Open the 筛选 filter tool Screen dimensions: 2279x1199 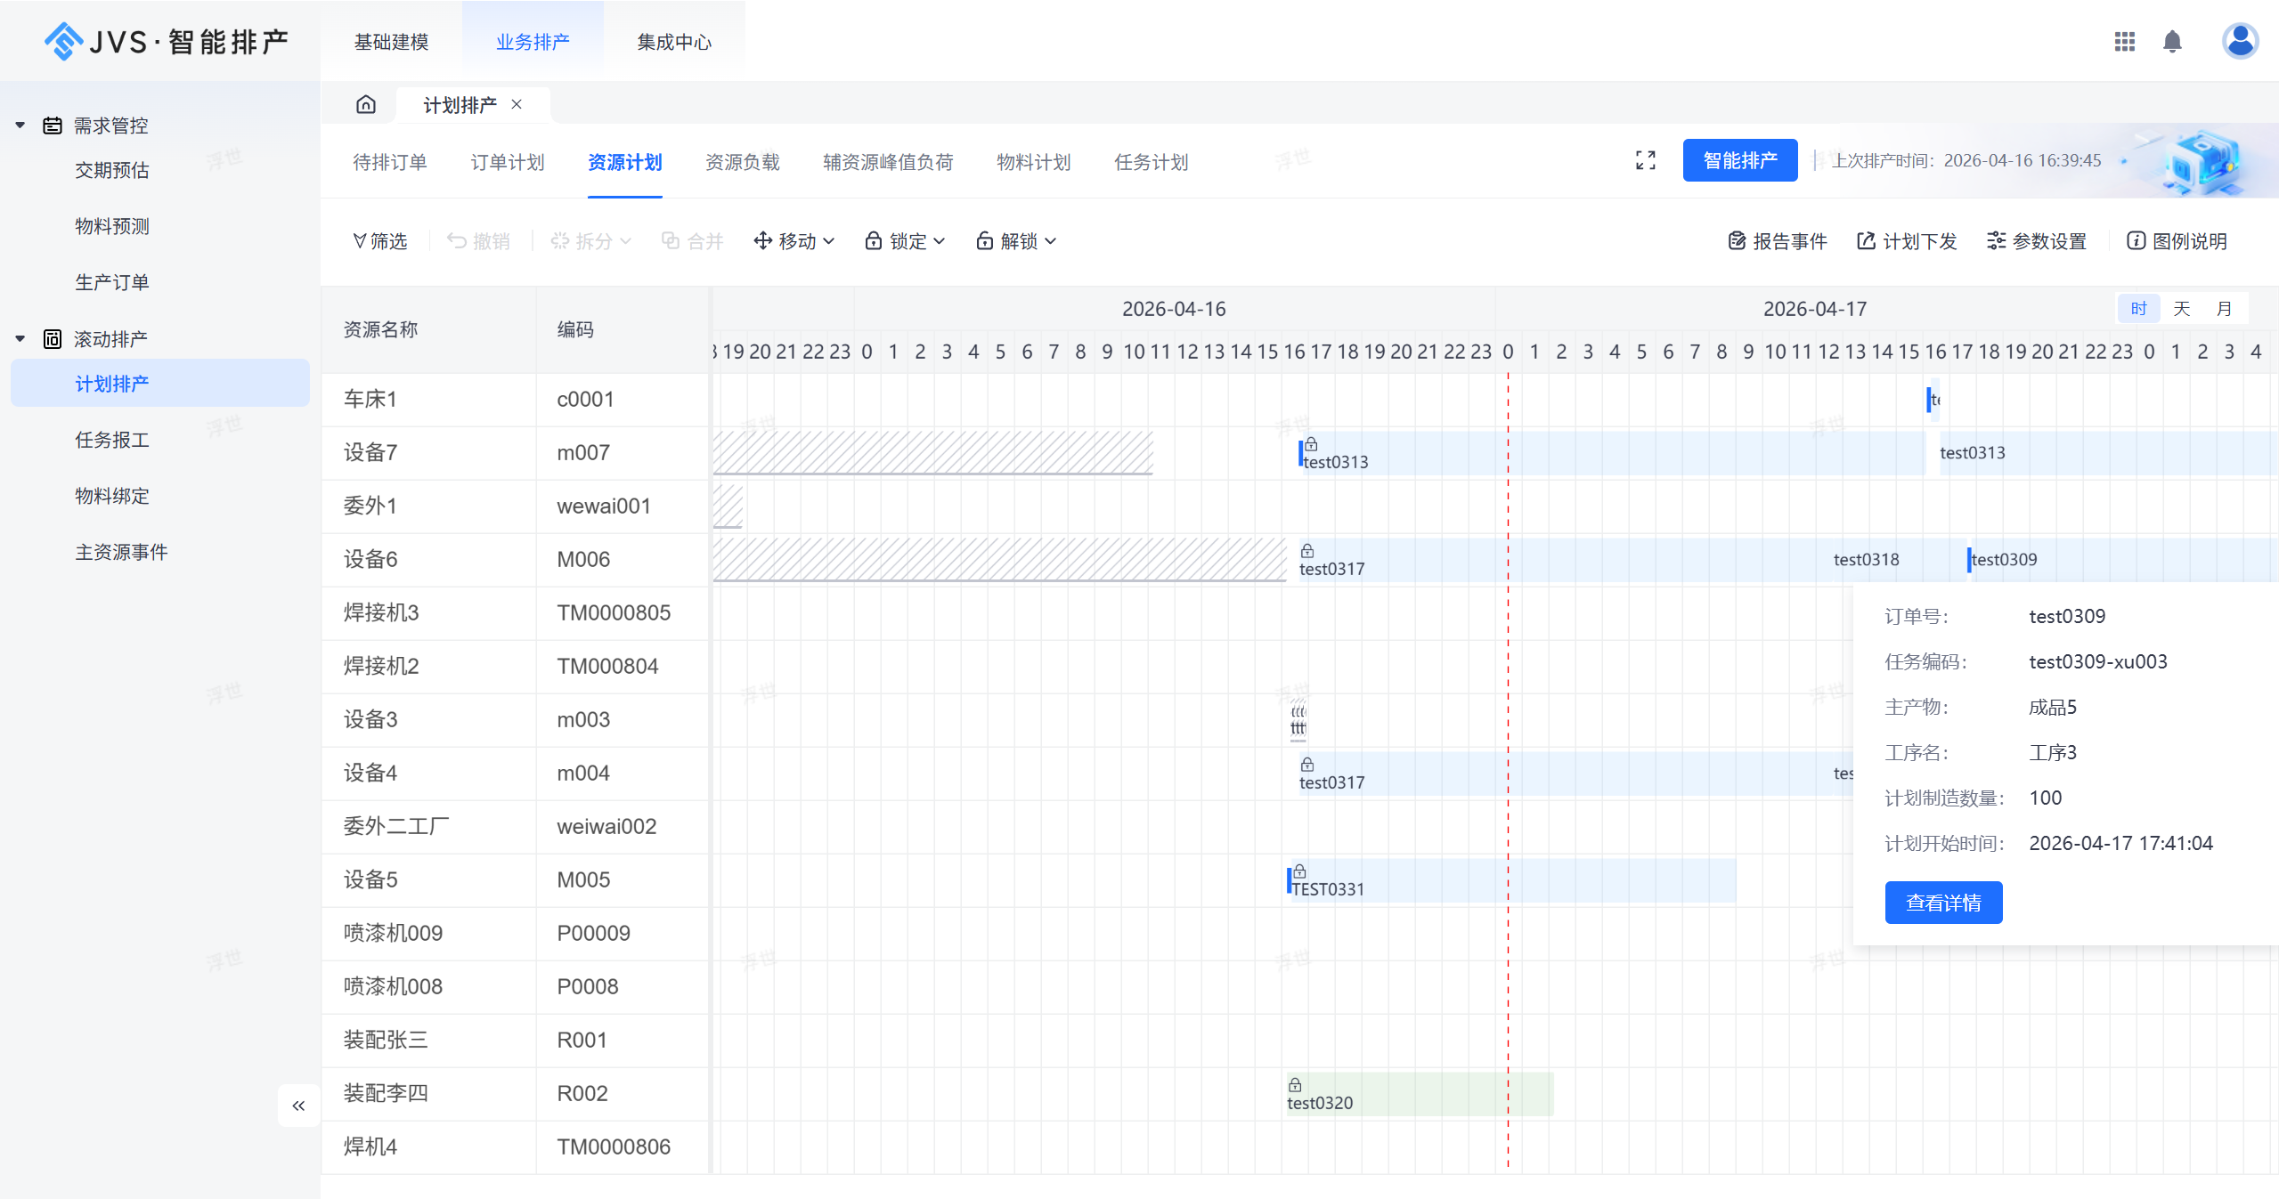pyautogui.click(x=380, y=241)
